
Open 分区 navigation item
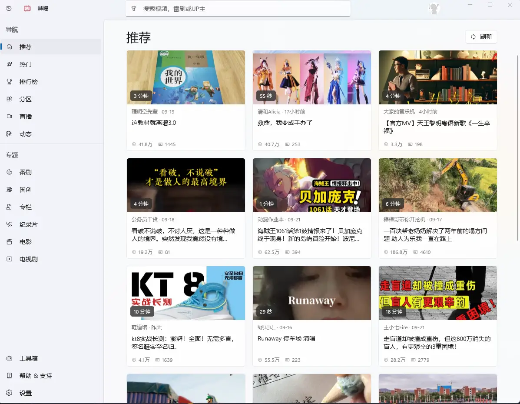pyautogui.click(x=51, y=99)
